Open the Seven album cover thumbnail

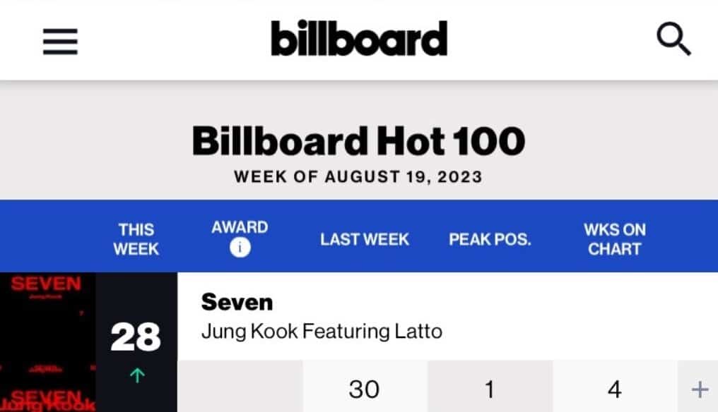coord(47,342)
